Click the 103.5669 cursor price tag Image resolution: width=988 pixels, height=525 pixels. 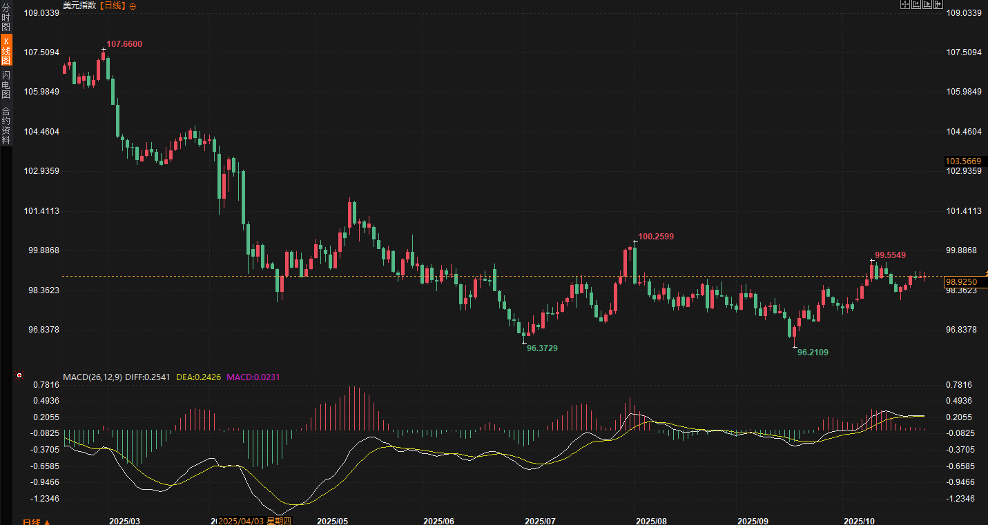point(966,161)
